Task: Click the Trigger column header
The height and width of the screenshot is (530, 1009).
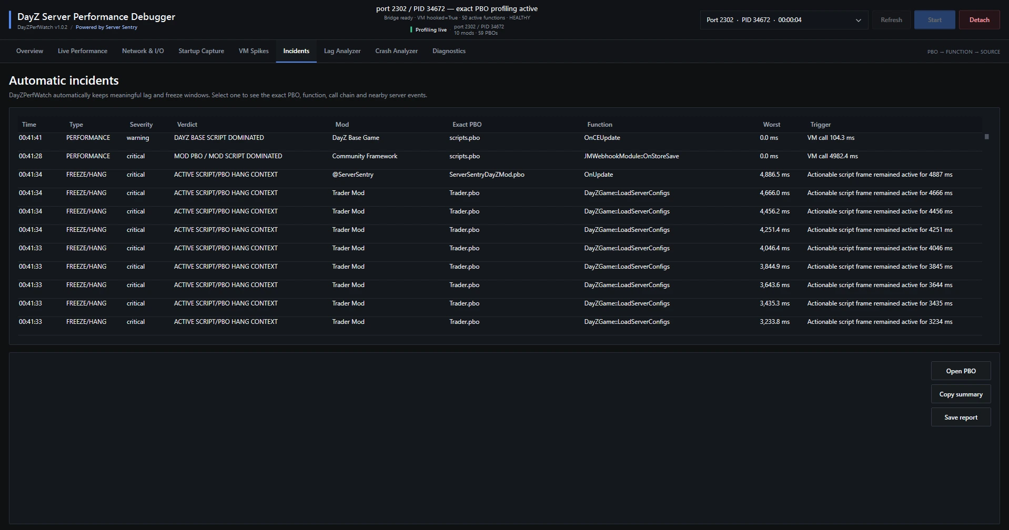Action: coord(821,125)
